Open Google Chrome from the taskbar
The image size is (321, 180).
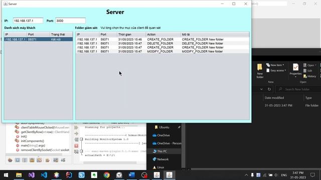[x=106, y=175]
